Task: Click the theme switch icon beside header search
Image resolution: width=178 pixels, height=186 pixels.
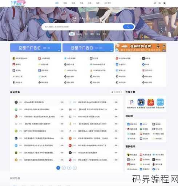Action: click(x=155, y=3)
